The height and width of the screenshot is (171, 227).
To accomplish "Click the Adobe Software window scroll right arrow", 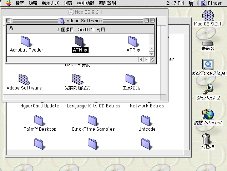I will pos(146,59).
